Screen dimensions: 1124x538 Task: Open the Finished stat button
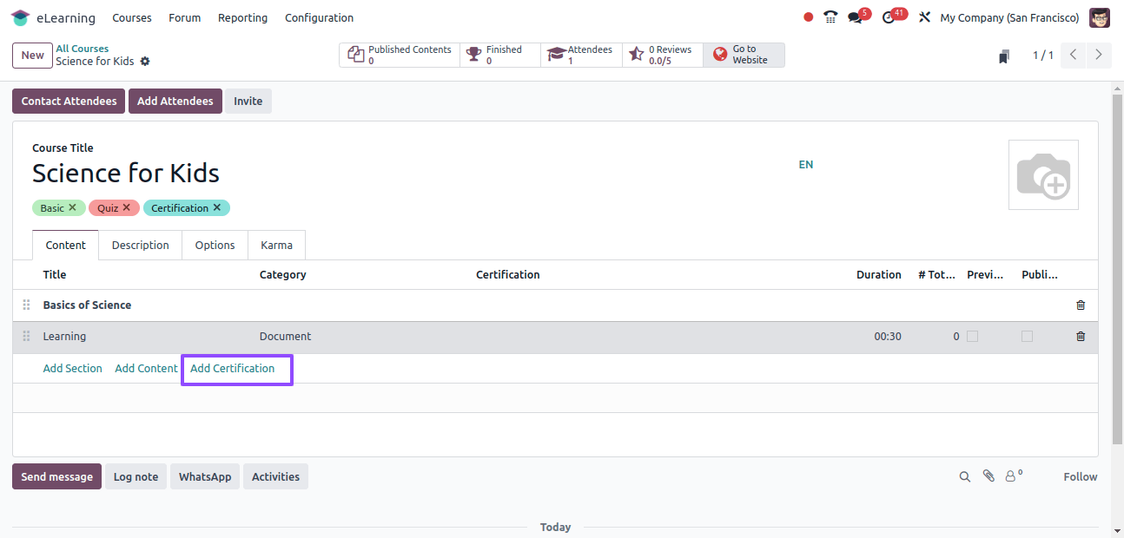click(x=500, y=55)
